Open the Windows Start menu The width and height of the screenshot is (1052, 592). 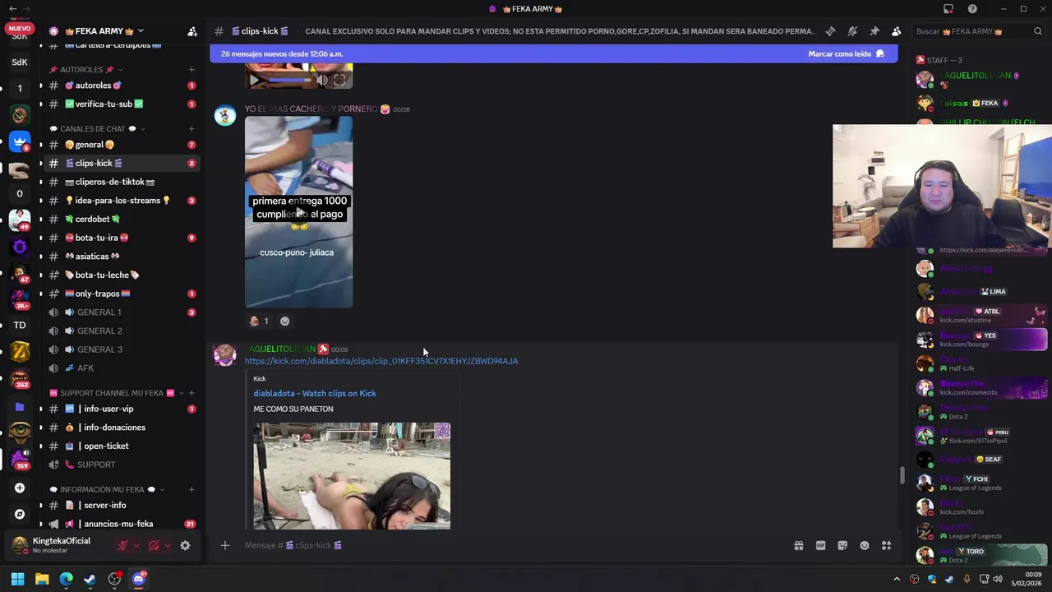click(x=17, y=579)
